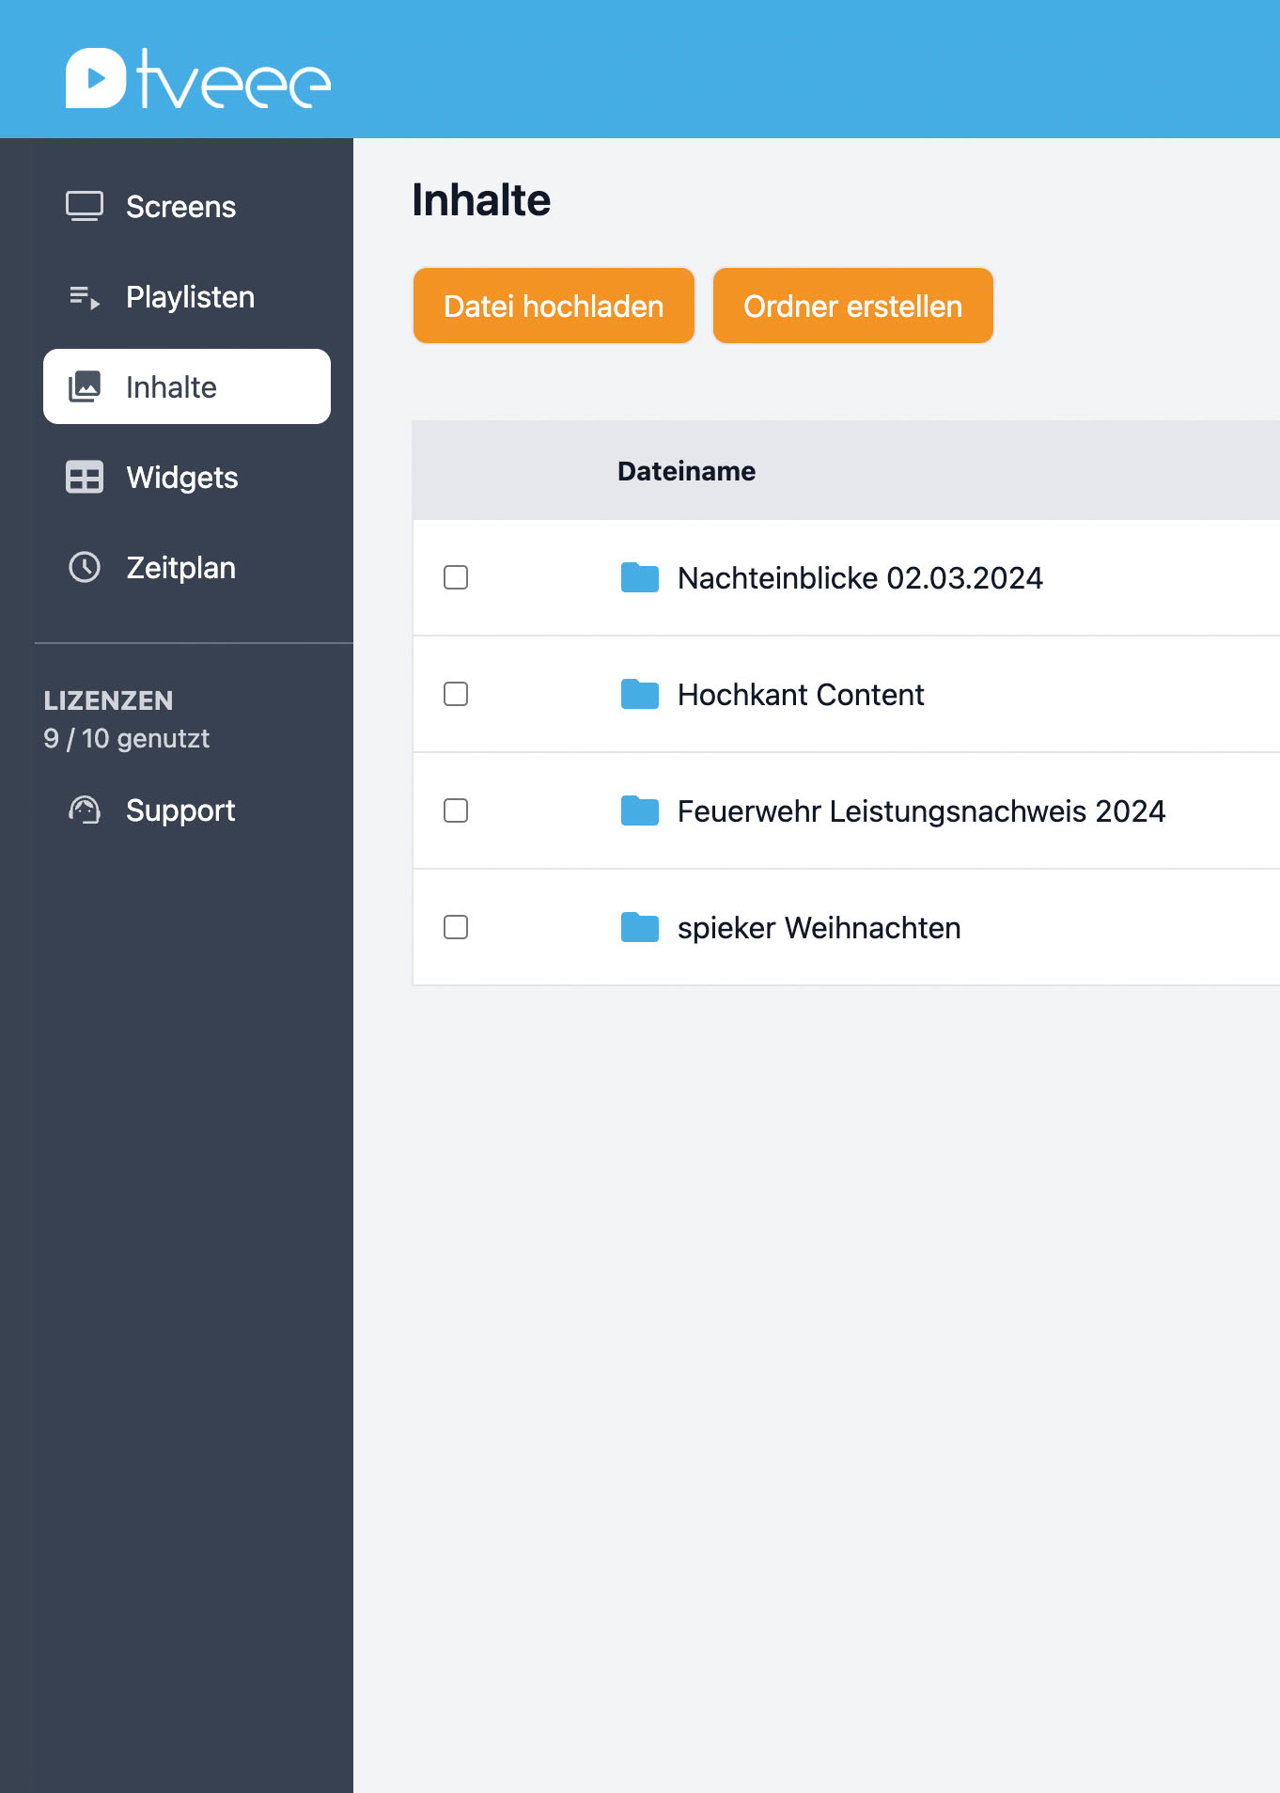
Task: Click the Zeitplan clock icon
Action: [x=85, y=567]
